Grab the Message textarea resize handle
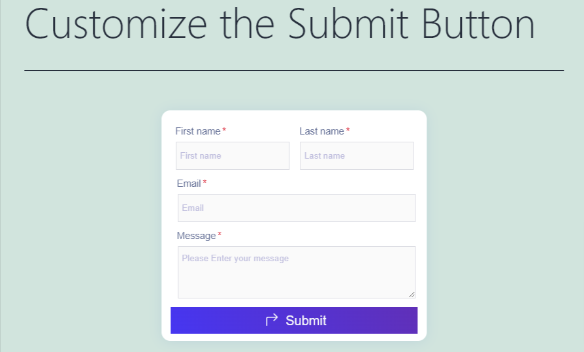The height and width of the screenshot is (352, 584). click(412, 295)
